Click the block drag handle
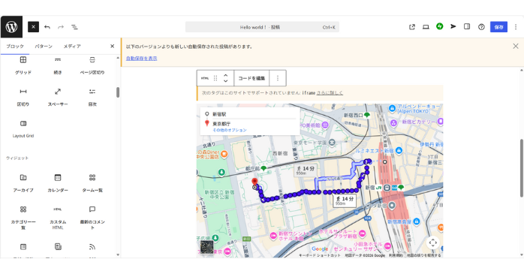This screenshot has height=274, width=524. [215, 78]
